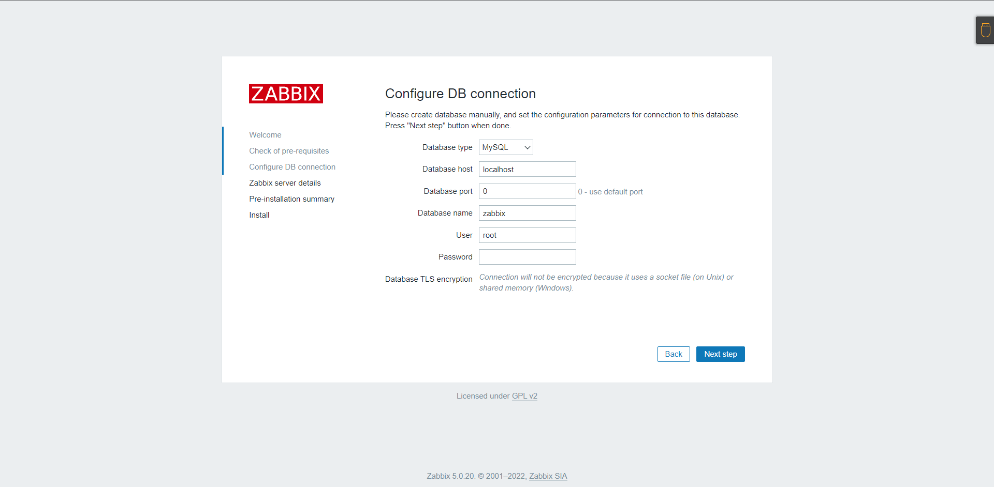Click the Password label
Image resolution: width=994 pixels, height=487 pixels.
[455, 257]
